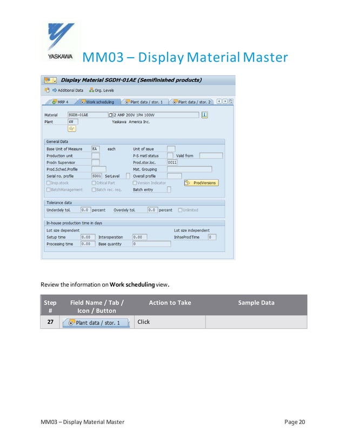Click the Underdely tol. field
The height and width of the screenshot is (446, 345).
tap(86, 210)
